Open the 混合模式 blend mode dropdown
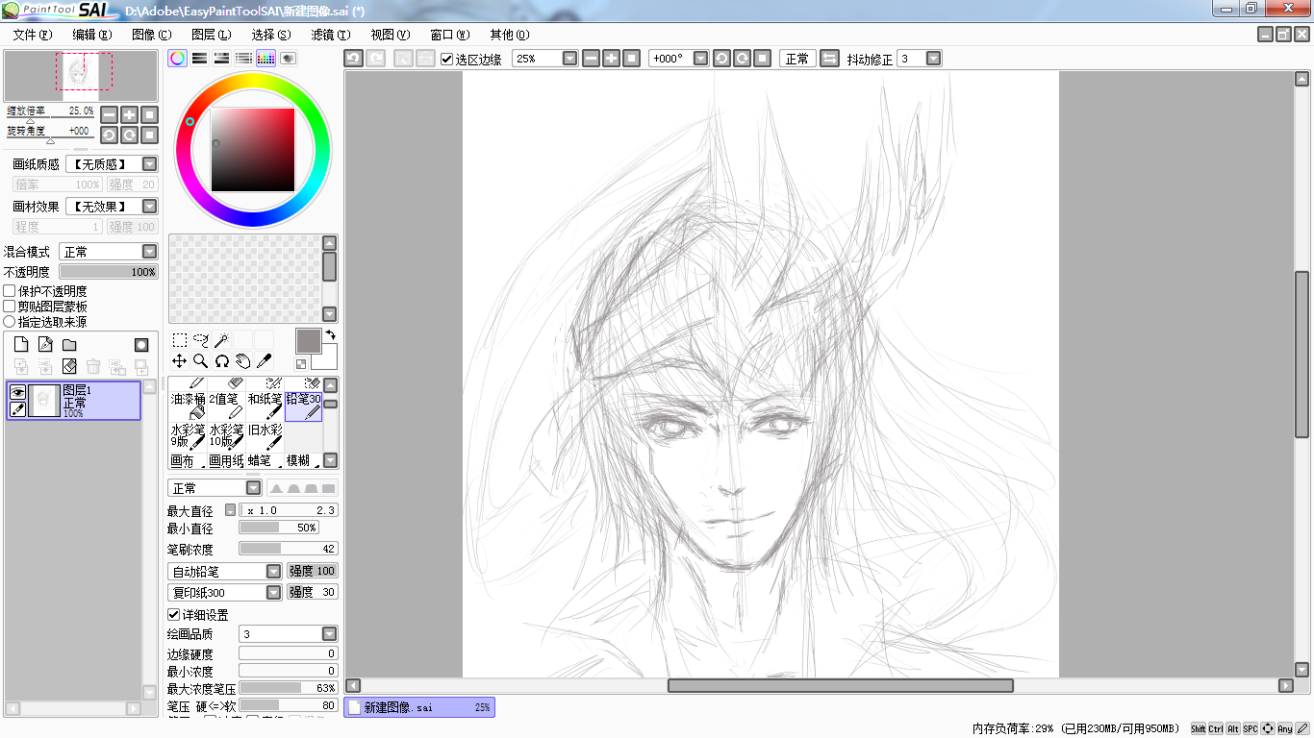This screenshot has height=738, width=1314. point(149,252)
